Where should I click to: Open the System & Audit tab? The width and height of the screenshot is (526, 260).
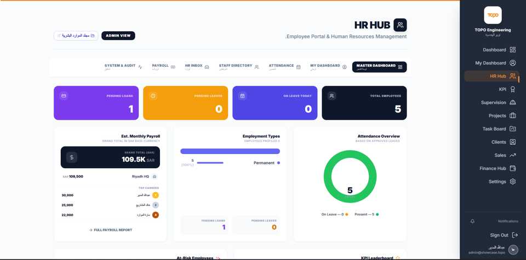[123, 67]
